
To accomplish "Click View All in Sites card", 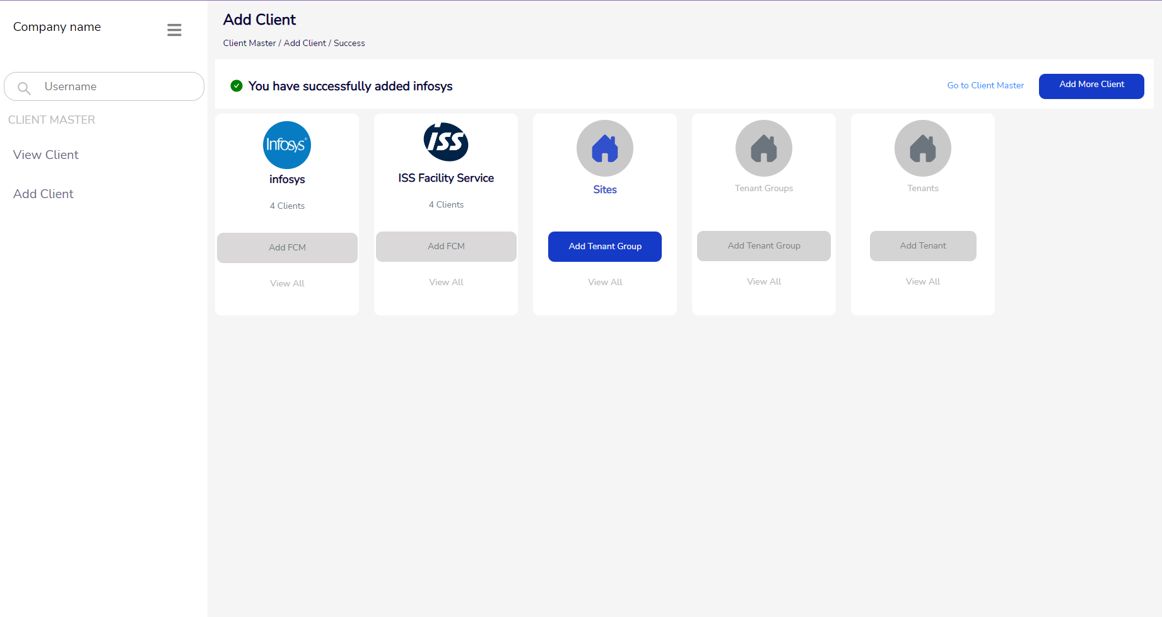I will click(x=605, y=282).
